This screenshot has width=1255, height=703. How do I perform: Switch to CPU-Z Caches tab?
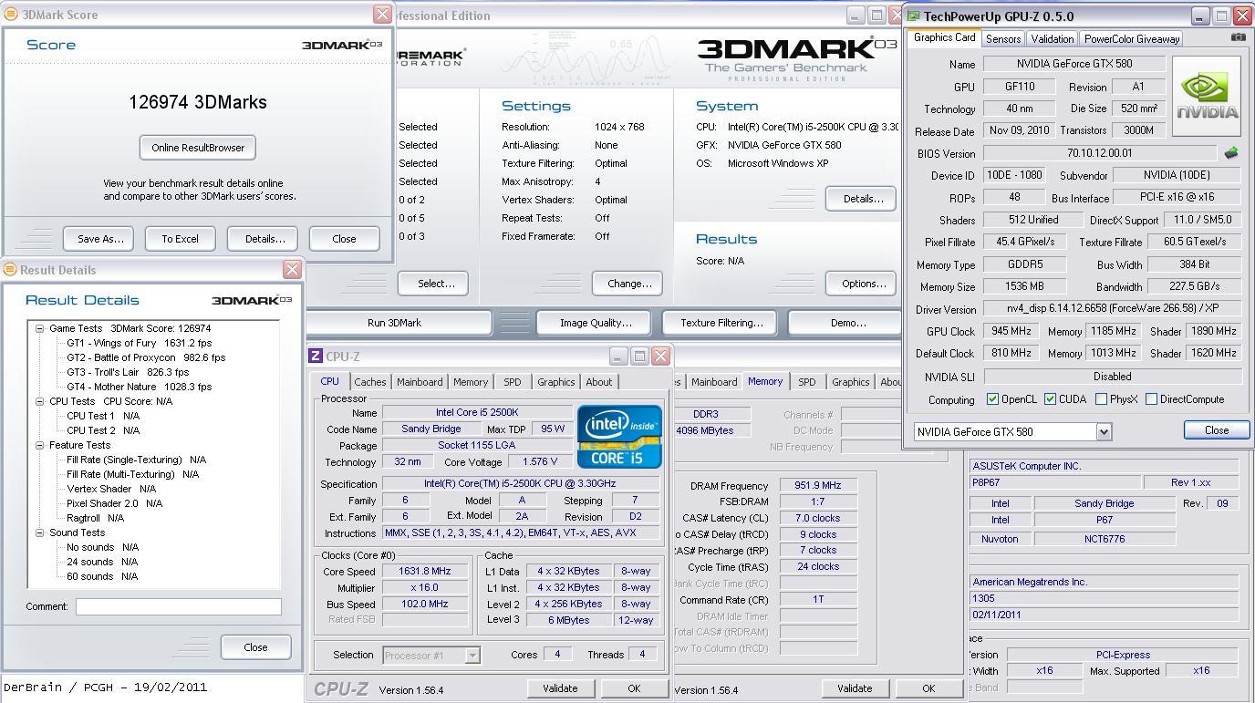(369, 382)
